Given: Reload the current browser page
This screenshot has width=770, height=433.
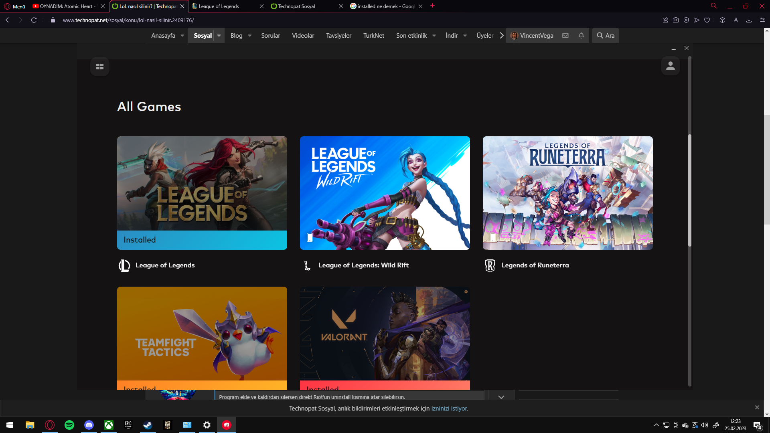Looking at the screenshot, I should [x=34, y=20].
